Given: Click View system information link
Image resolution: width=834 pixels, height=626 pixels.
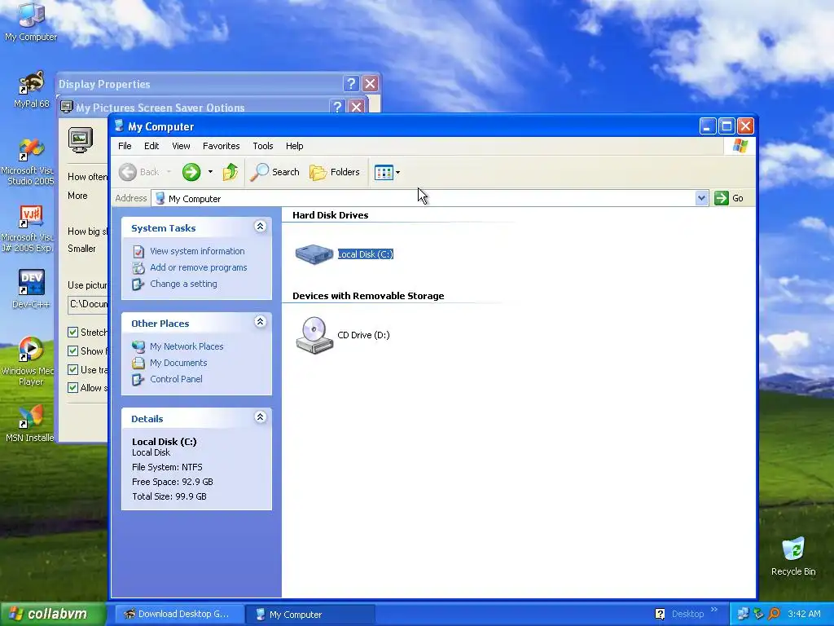Looking at the screenshot, I should click(197, 251).
